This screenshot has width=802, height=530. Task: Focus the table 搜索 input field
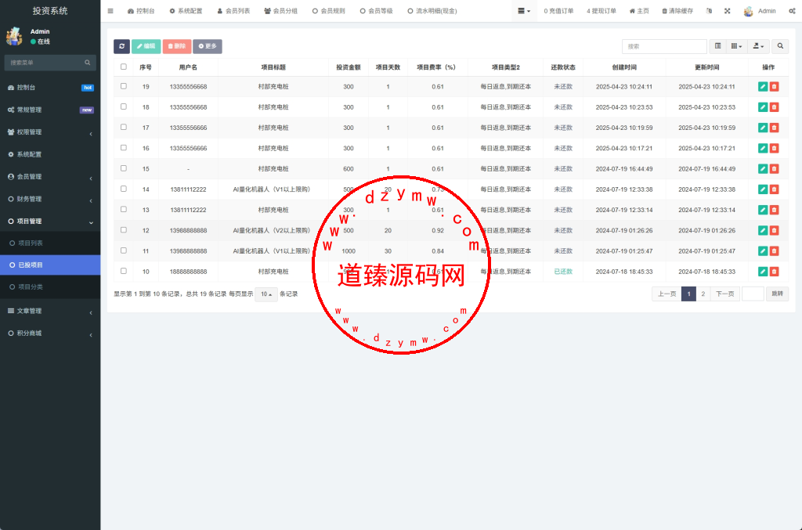click(664, 46)
